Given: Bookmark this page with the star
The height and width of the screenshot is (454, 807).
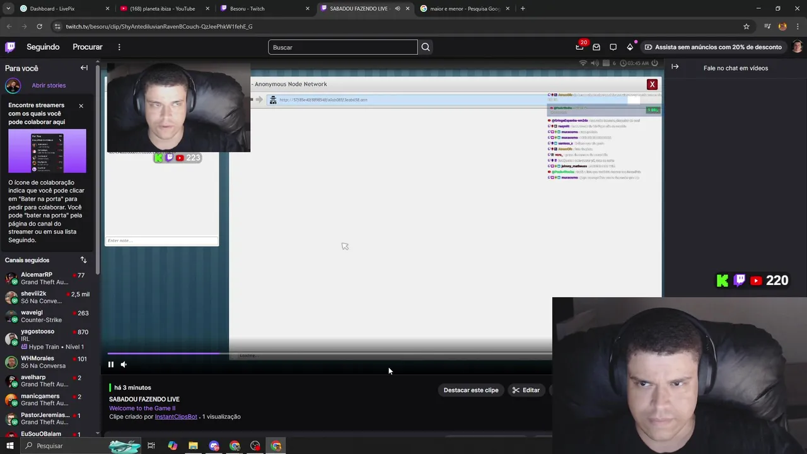Looking at the screenshot, I should 746,26.
